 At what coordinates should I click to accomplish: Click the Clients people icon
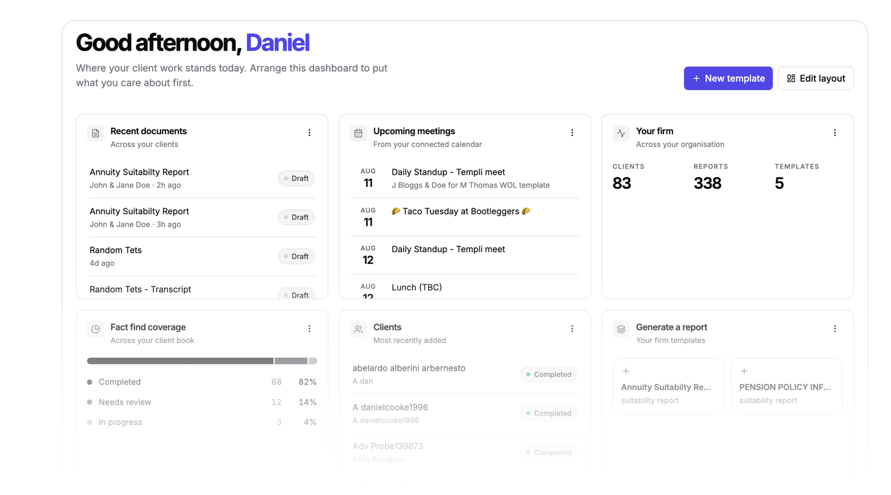(358, 329)
